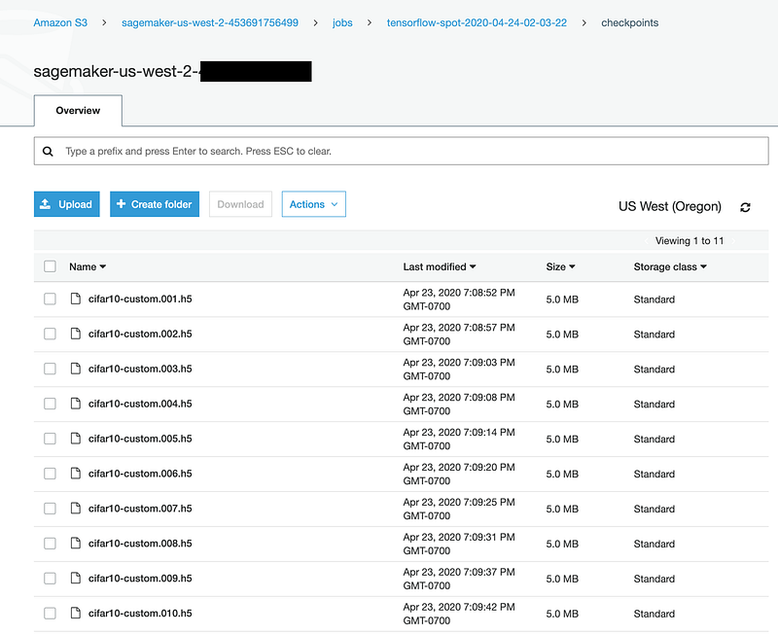Click file icon next to cifar10-custom.004.h5
This screenshot has height=635, width=778.
pyautogui.click(x=75, y=404)
